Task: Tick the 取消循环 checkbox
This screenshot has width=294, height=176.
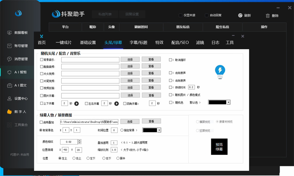Action: click(x=171, y=60)
